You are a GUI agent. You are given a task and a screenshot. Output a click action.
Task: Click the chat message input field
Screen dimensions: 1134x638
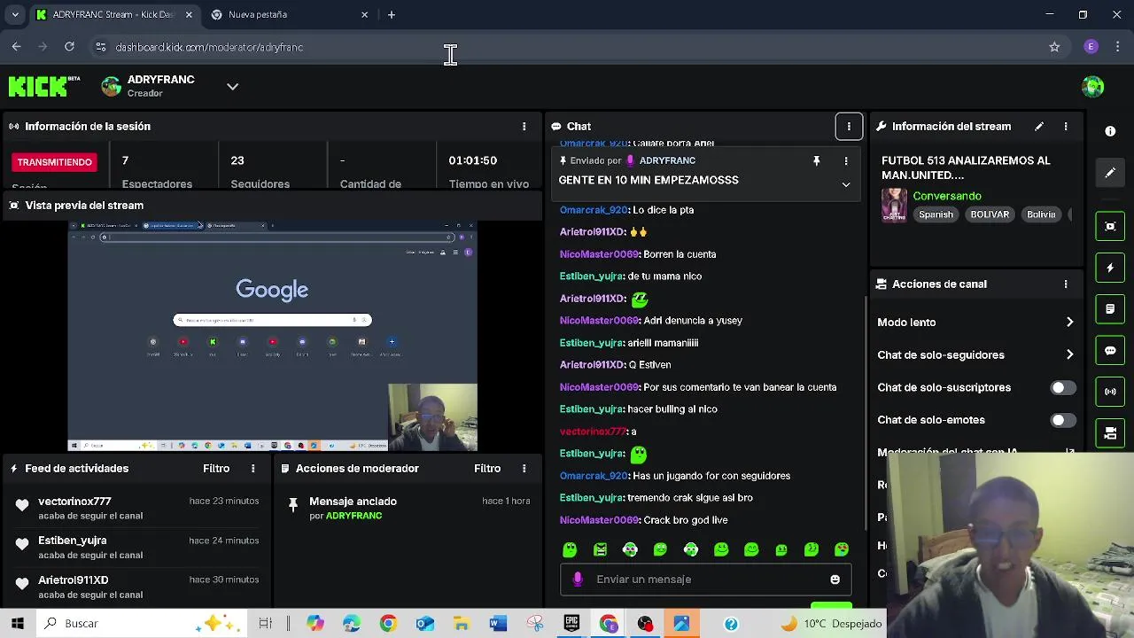click(705, 580)
